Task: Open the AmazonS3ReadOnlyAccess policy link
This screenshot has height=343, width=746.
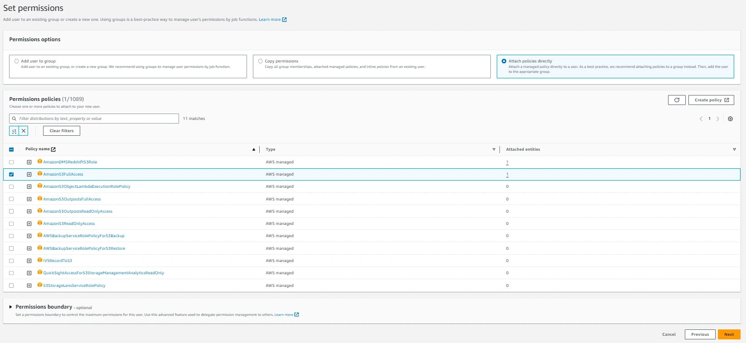Action: 69,224
